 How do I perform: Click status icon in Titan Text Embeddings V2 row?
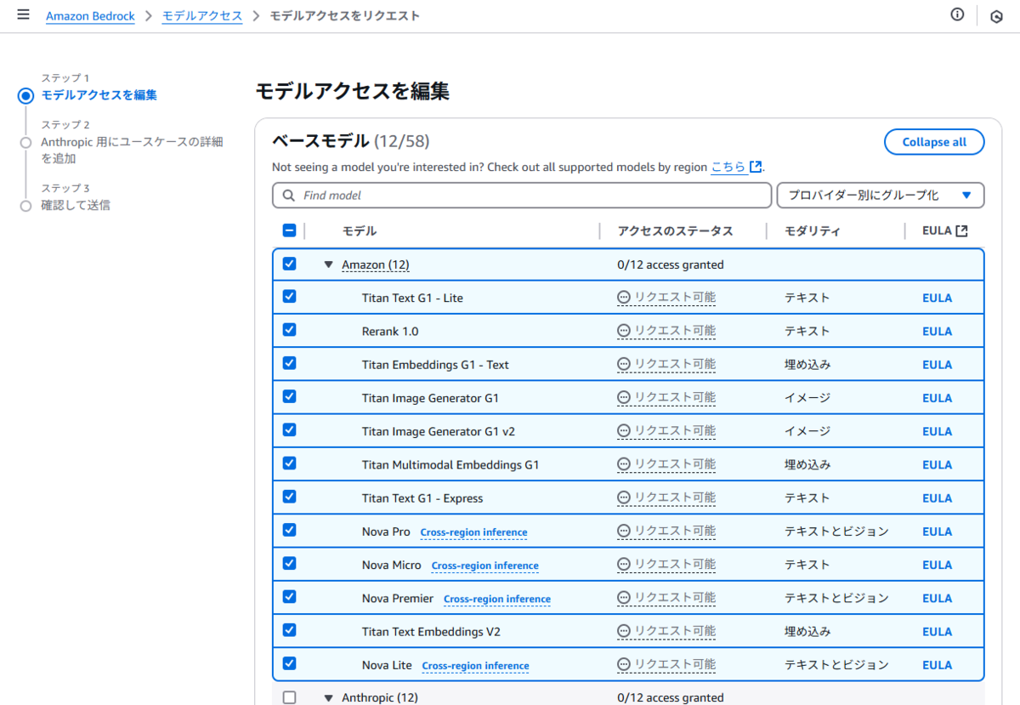click(x=624, y=631)
